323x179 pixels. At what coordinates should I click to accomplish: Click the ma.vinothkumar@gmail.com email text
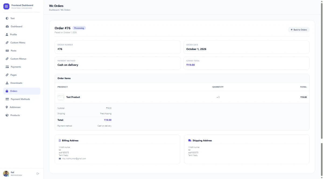(74, 159)
